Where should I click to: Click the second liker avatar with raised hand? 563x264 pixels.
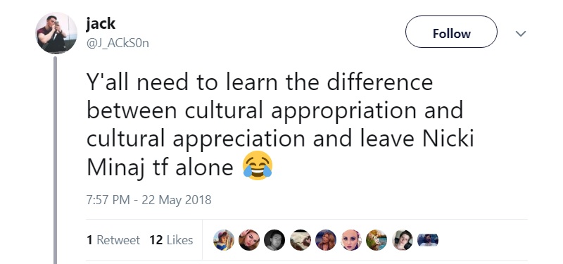click(249, 240)
